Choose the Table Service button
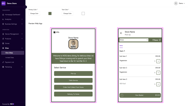The width and height of the screenshot is (188, 106). (x=73, y=80)
